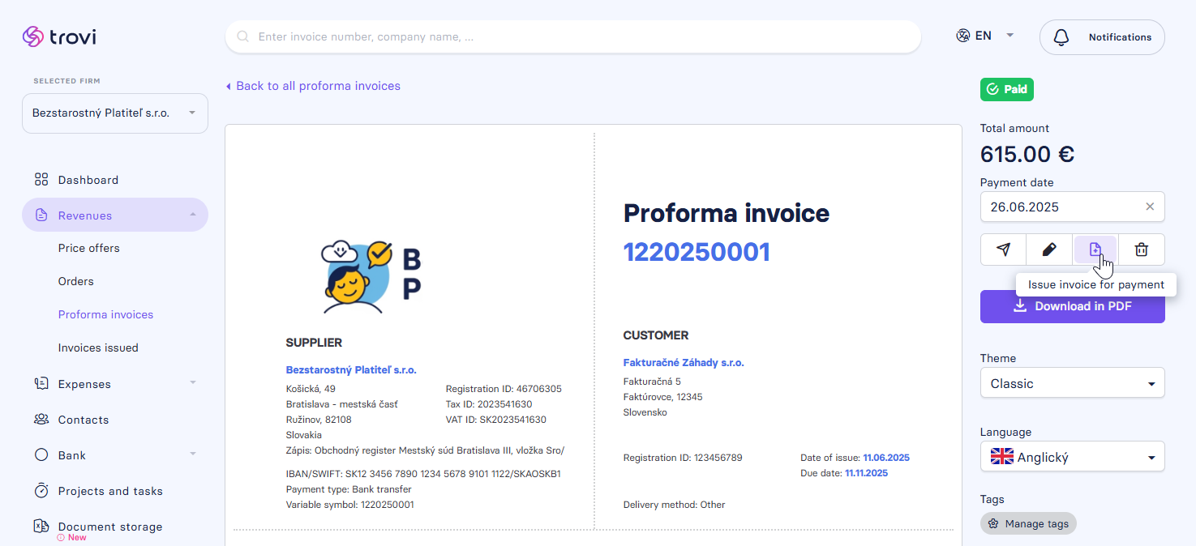Click the UK flag in Language field
1196x546 pixels.
(1002, 457)
